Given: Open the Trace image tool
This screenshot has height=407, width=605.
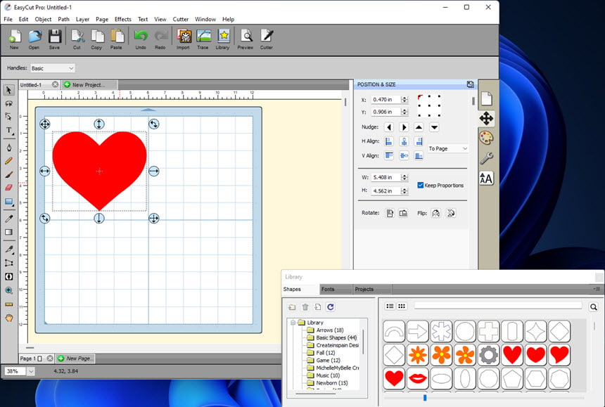Looking at the screenshot, I should (203, 39).
